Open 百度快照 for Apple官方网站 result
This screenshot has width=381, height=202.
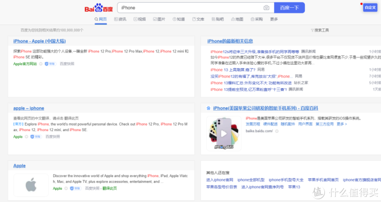[x=67, y=64]
